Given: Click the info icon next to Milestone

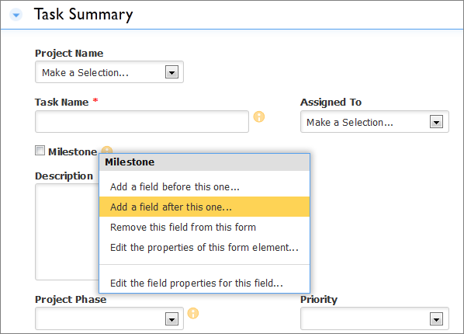Looking at the screenshot, I should (107, 150).
